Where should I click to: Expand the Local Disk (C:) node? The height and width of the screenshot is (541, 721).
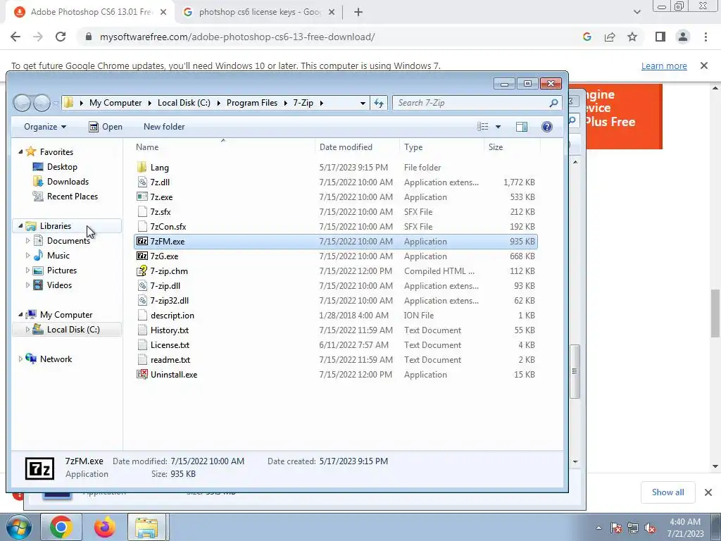[x=27, y=330]
